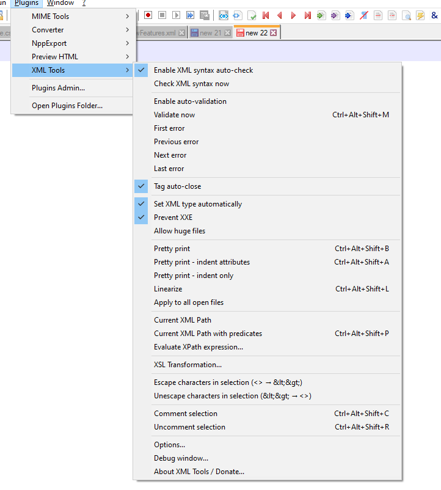Toggle XML syntax auto-check toolbar icon
The image size is (441, 490).
[x=224, y=15]
